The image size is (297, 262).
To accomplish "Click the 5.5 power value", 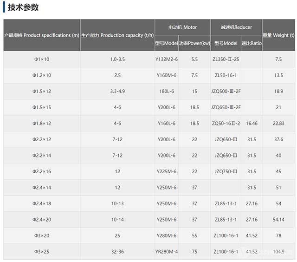I will pyautogui.click(x=194, y=59).
